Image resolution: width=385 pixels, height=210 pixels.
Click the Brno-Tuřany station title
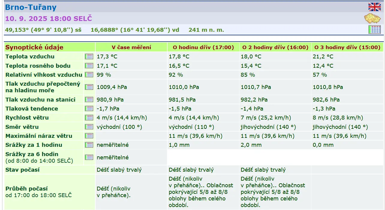[31, 7]
